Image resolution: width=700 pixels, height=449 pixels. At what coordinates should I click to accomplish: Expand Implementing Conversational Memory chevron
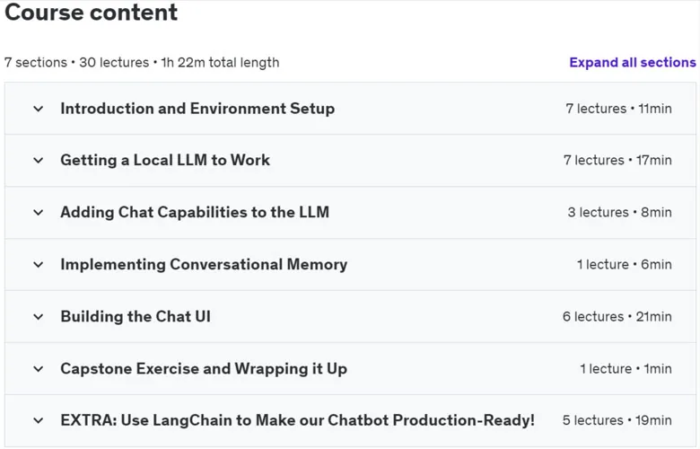(39, 265)
